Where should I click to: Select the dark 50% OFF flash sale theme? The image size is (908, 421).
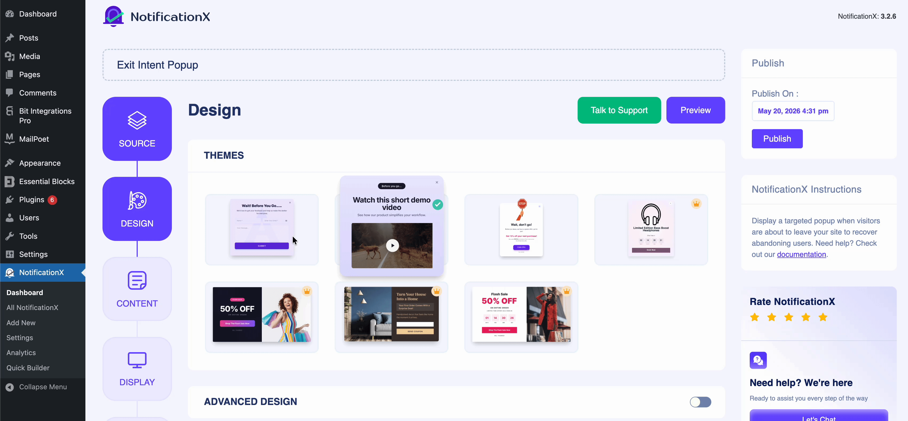[262, 317]
